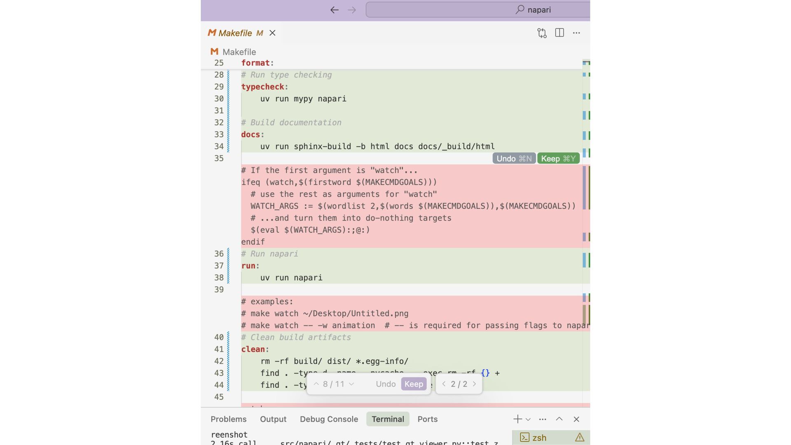Navigate back with the left arrow
791x445 pixels.
pyautogui.click(x=334, y=10)
